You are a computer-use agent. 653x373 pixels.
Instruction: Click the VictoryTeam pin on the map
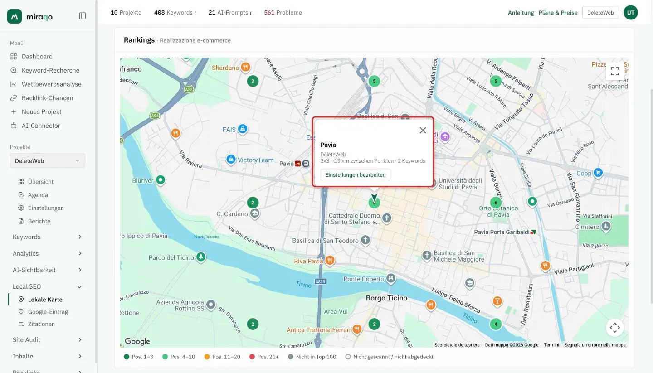[x=231, y=160]
